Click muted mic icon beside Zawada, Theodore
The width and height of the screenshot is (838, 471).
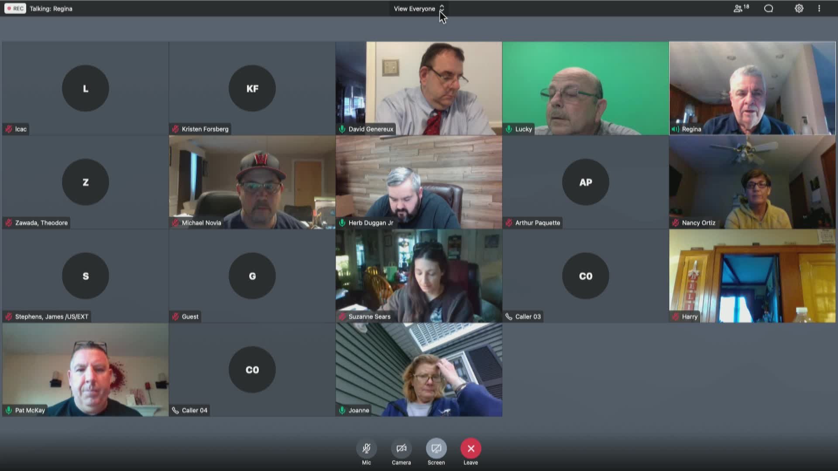(x=9, y=223)
